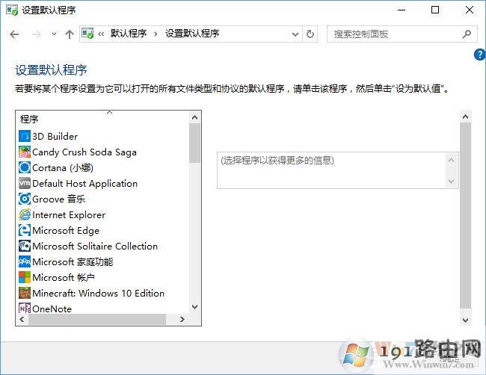The width and height of the screenshot is (486, 375).
Task: Click the program list horizontal scrollbar thumb
Action: (x=97, y=319)
